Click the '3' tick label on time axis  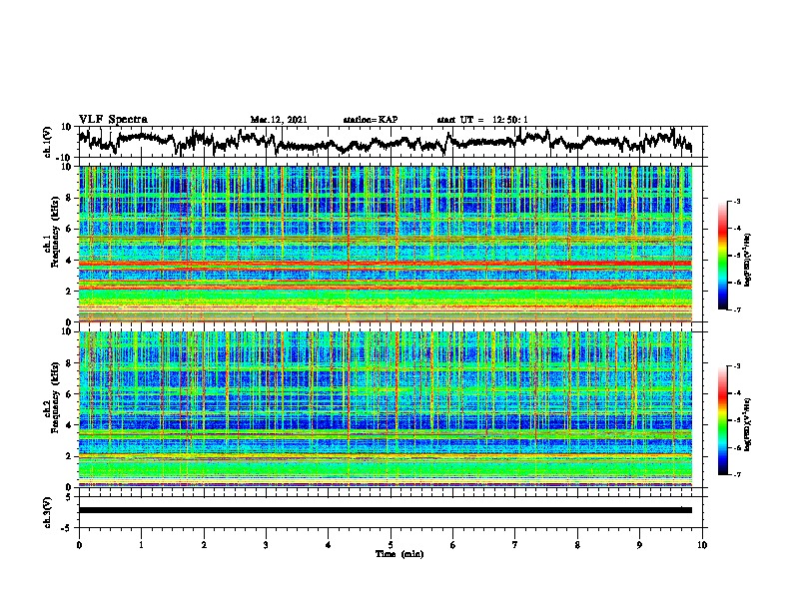coord(266,545)
